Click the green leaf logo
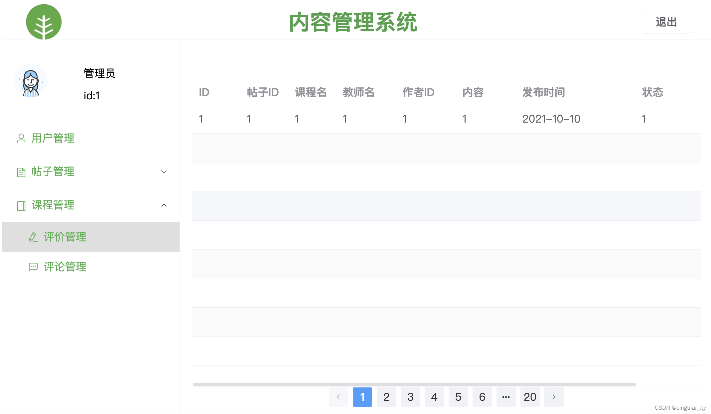The image size is (711, 414). [44, 22]
